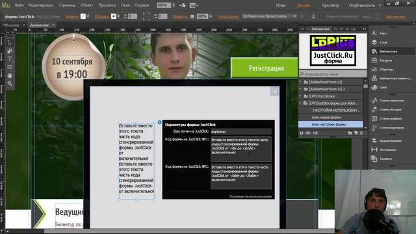
Task: Click the library filter search field
Action: tap(333, 74)
